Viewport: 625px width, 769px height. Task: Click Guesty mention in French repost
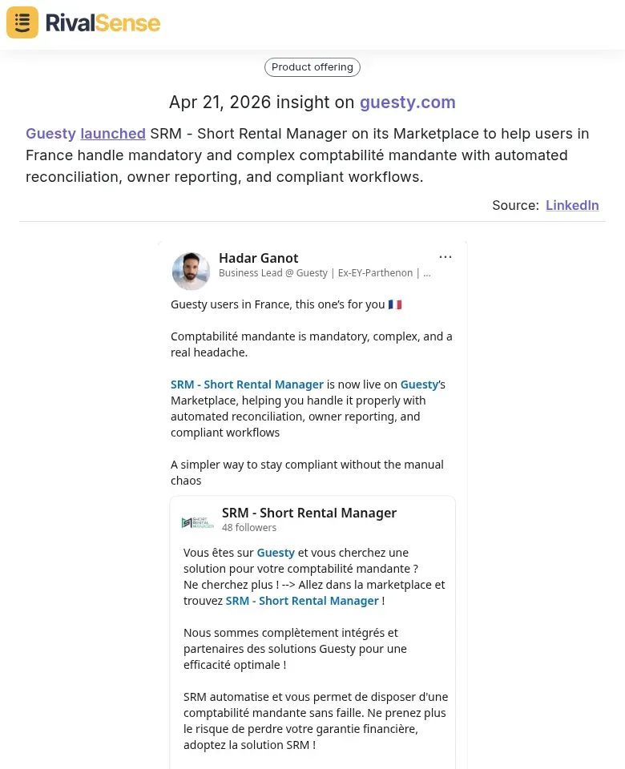[276, 553]
